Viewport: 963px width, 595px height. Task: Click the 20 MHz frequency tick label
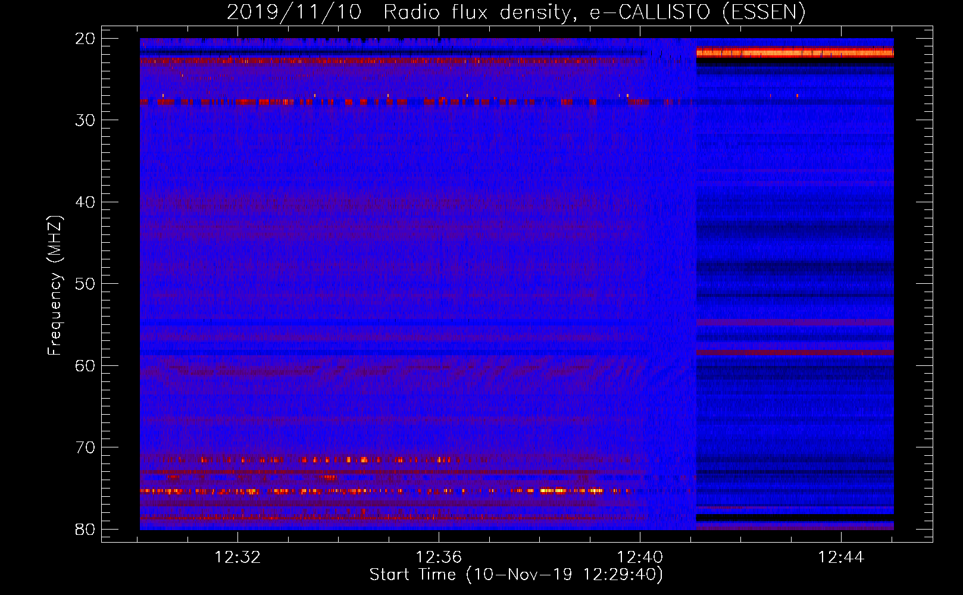point(86,39)
